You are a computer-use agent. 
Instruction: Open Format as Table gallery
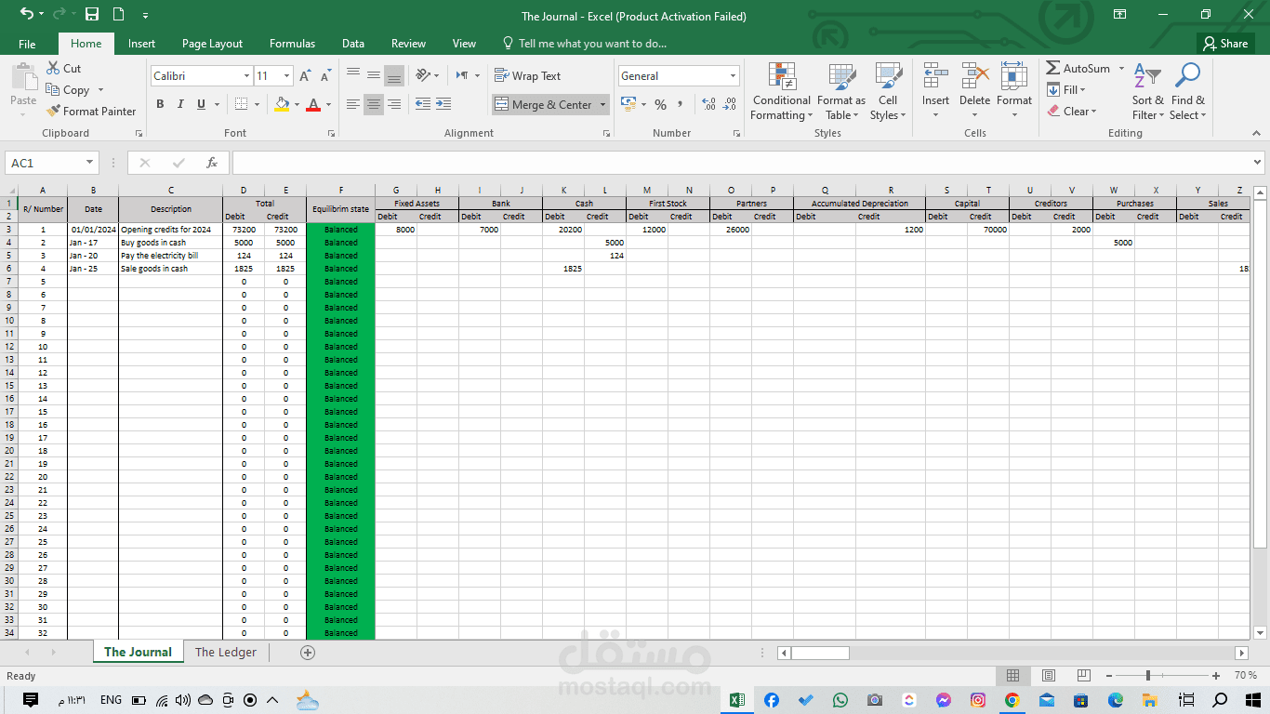click(841, 91)
